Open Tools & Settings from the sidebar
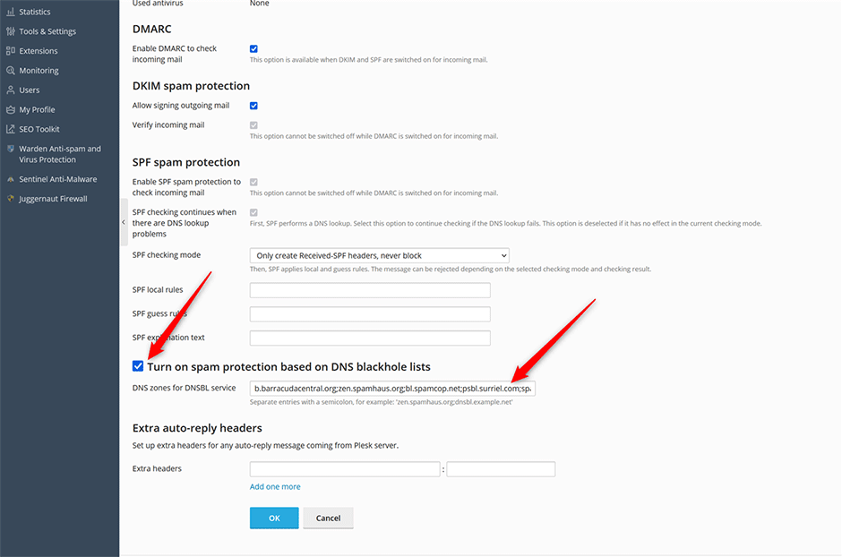This screenshot has height=557, width=842. click(46, 30)
